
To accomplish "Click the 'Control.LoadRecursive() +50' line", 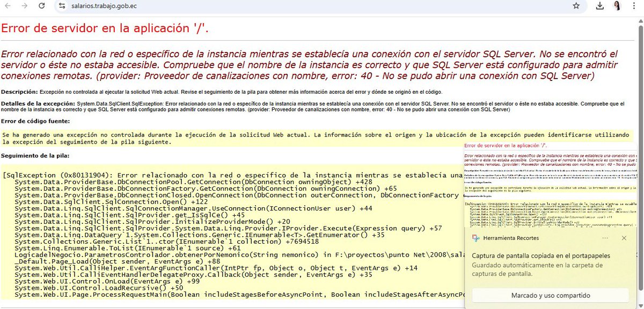I will click(99, 288).
